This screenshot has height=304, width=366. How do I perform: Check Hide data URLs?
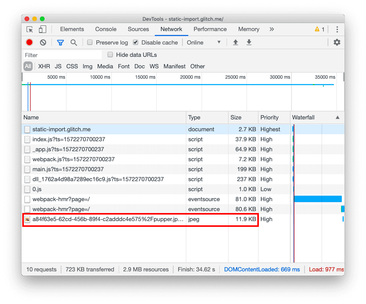[110, 55]
